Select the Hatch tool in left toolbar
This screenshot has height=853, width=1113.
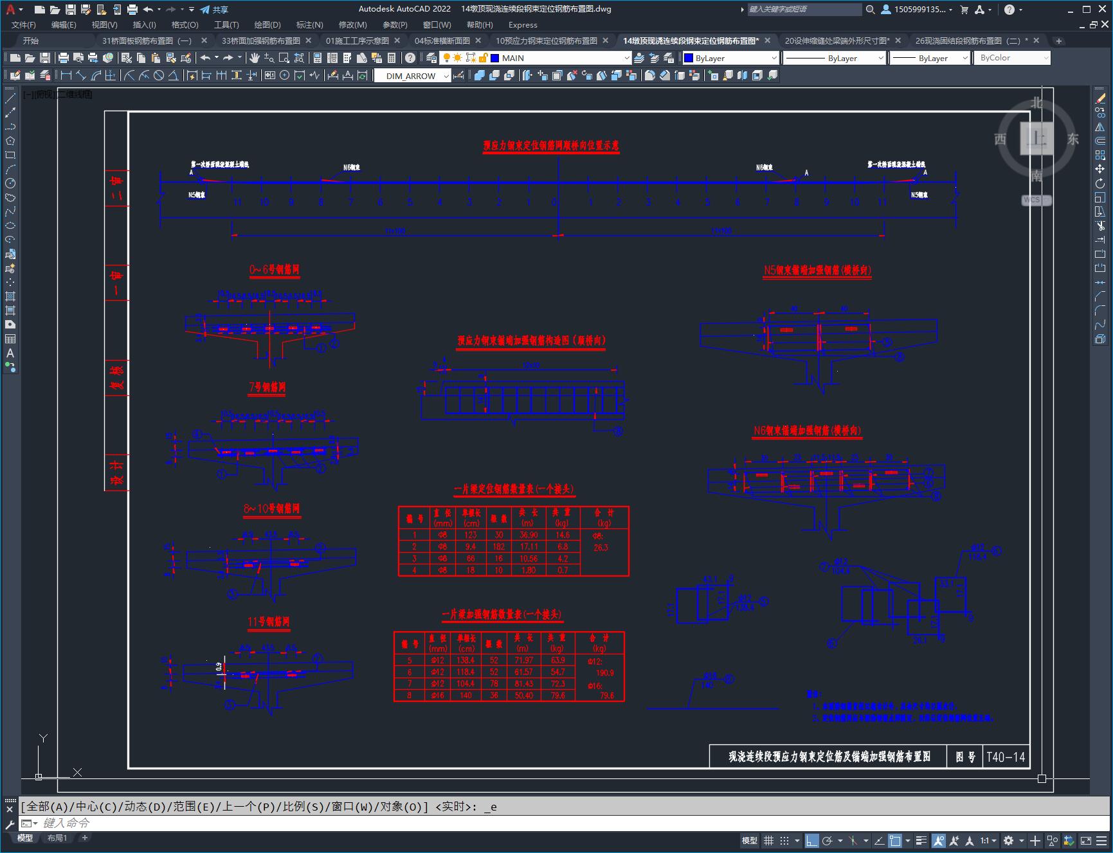coord(10,296)
